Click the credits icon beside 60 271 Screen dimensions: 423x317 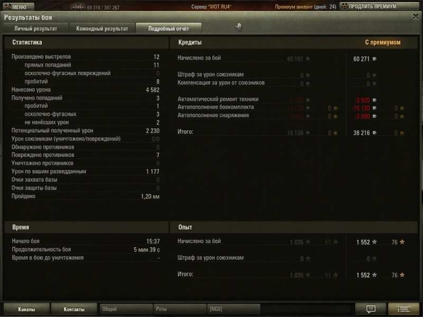pyautogui.click(x=374, y=59)
